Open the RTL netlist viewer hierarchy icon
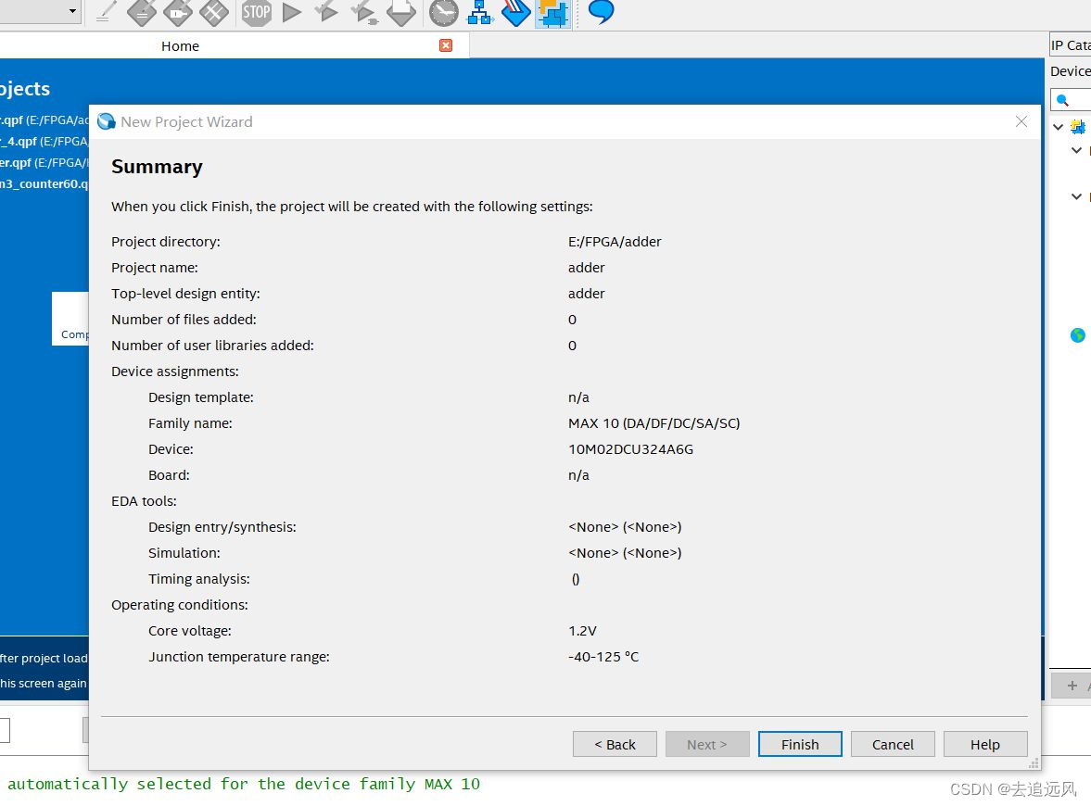The width and height of the screenshot is (1091, 806). click(479, 12)
